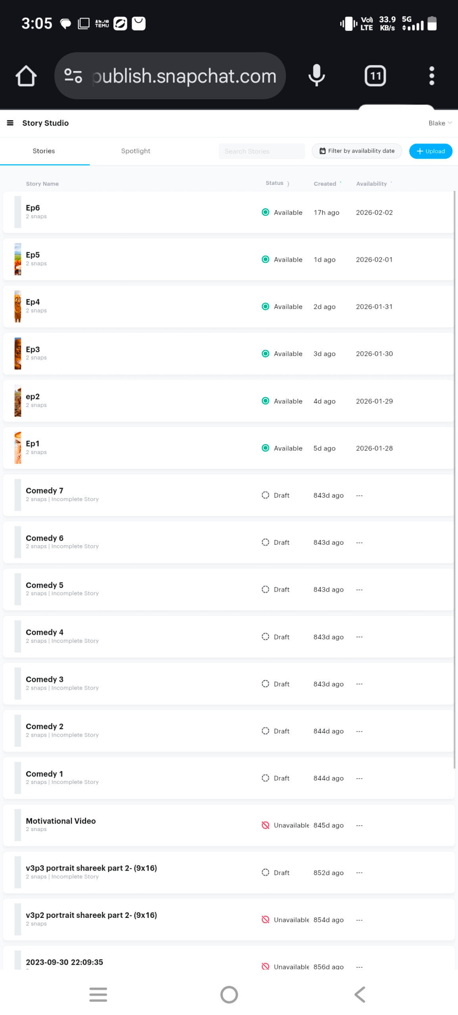Select the Stories tab
The image size is (458, 1015).
point(44,151)
